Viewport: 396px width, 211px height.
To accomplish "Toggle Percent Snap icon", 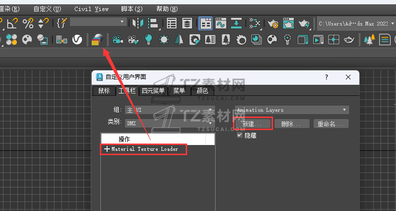I will 28,23.
